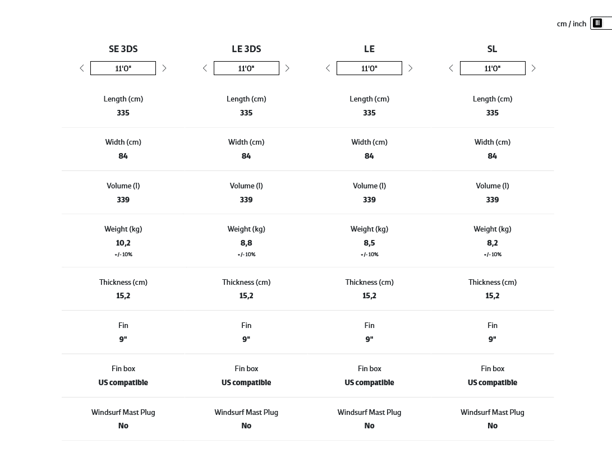The width and height of the screenshot is (612, 462).
Task: Click the 10,2 weight value for SE 3DS
Action: click(x=123, y=243)
